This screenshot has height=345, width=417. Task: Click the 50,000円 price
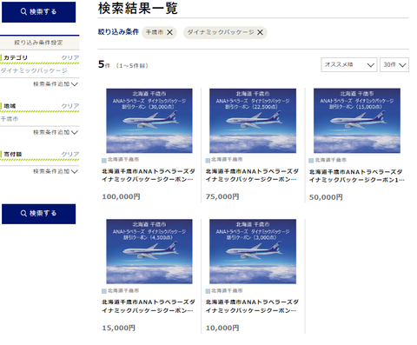click(326, 197)
